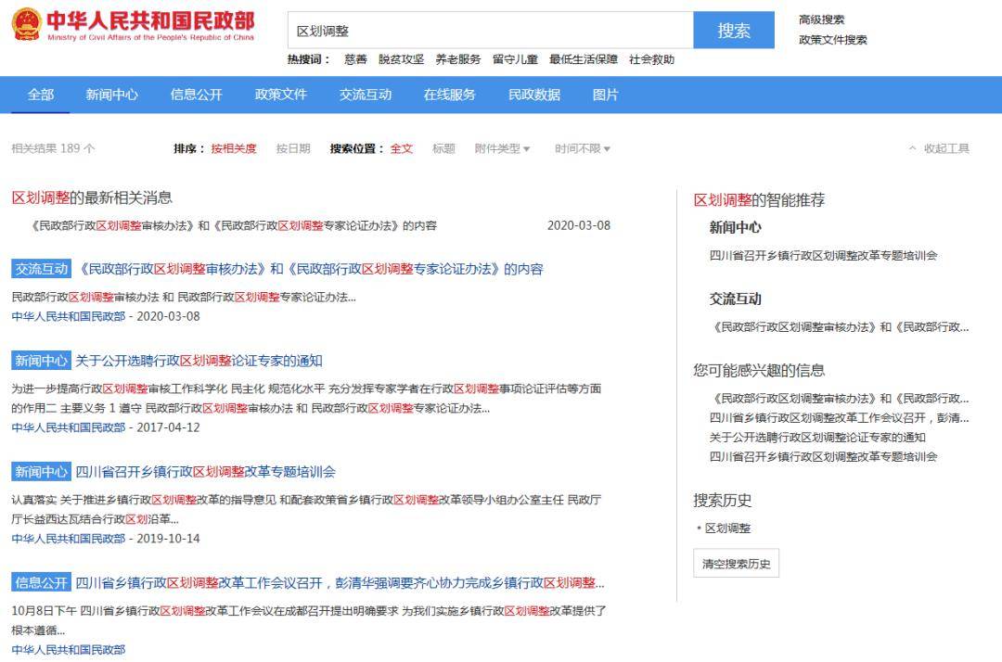The height and width of the screenshot is (662, 1002).
Task: Click 清空搜索历史 button
Action: (736, 563)
